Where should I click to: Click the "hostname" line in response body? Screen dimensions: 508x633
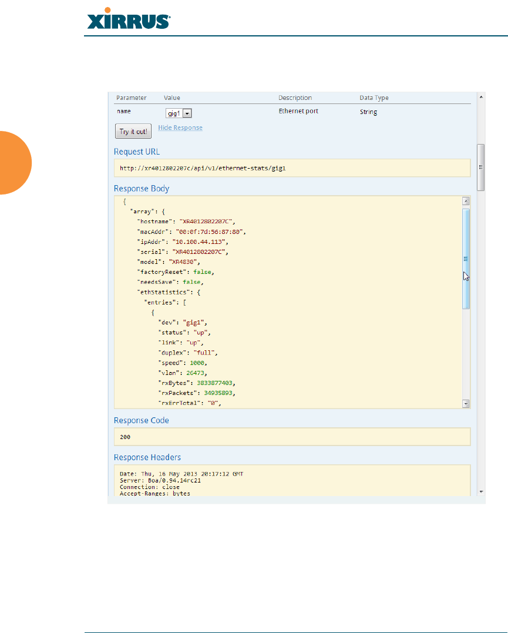click(186, 221)
